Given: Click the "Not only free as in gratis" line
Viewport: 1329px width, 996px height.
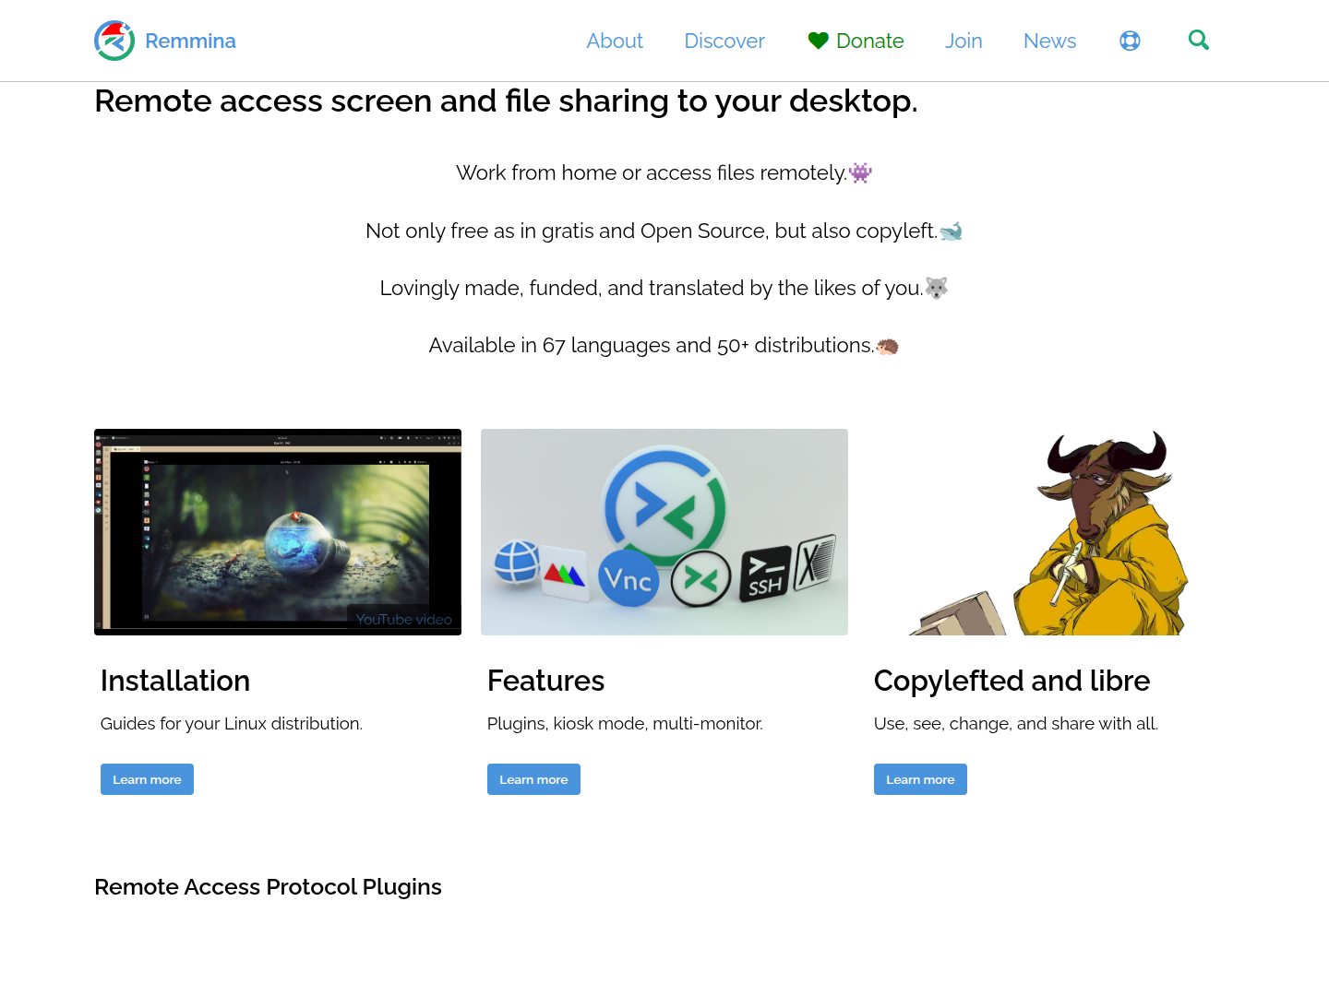Looking at the screenshot, I should pos(652,231).
